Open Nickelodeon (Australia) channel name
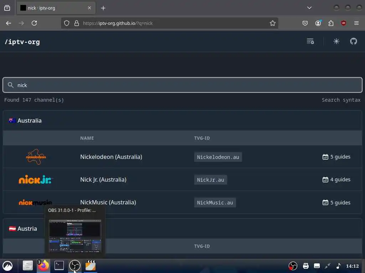Viewport: 365px width, 273px height. 111,157
